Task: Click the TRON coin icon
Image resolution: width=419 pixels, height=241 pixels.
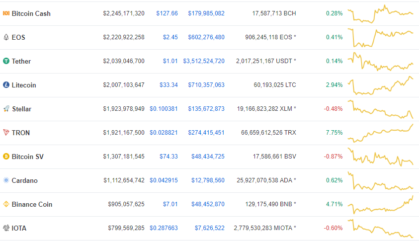Action: click(x=6, y=133)
